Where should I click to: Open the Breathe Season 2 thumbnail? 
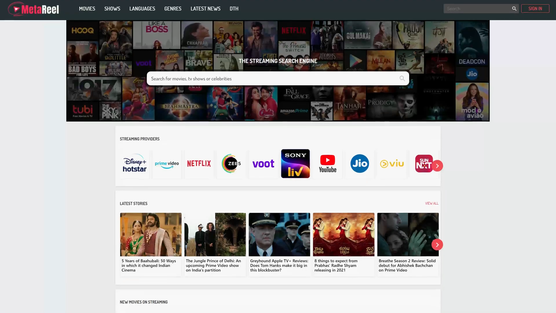click(x=408, y=234)
